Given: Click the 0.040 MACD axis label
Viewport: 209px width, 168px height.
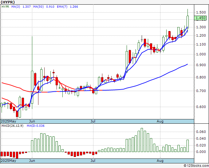Looking at the screenshot, I should click(201, 138).
